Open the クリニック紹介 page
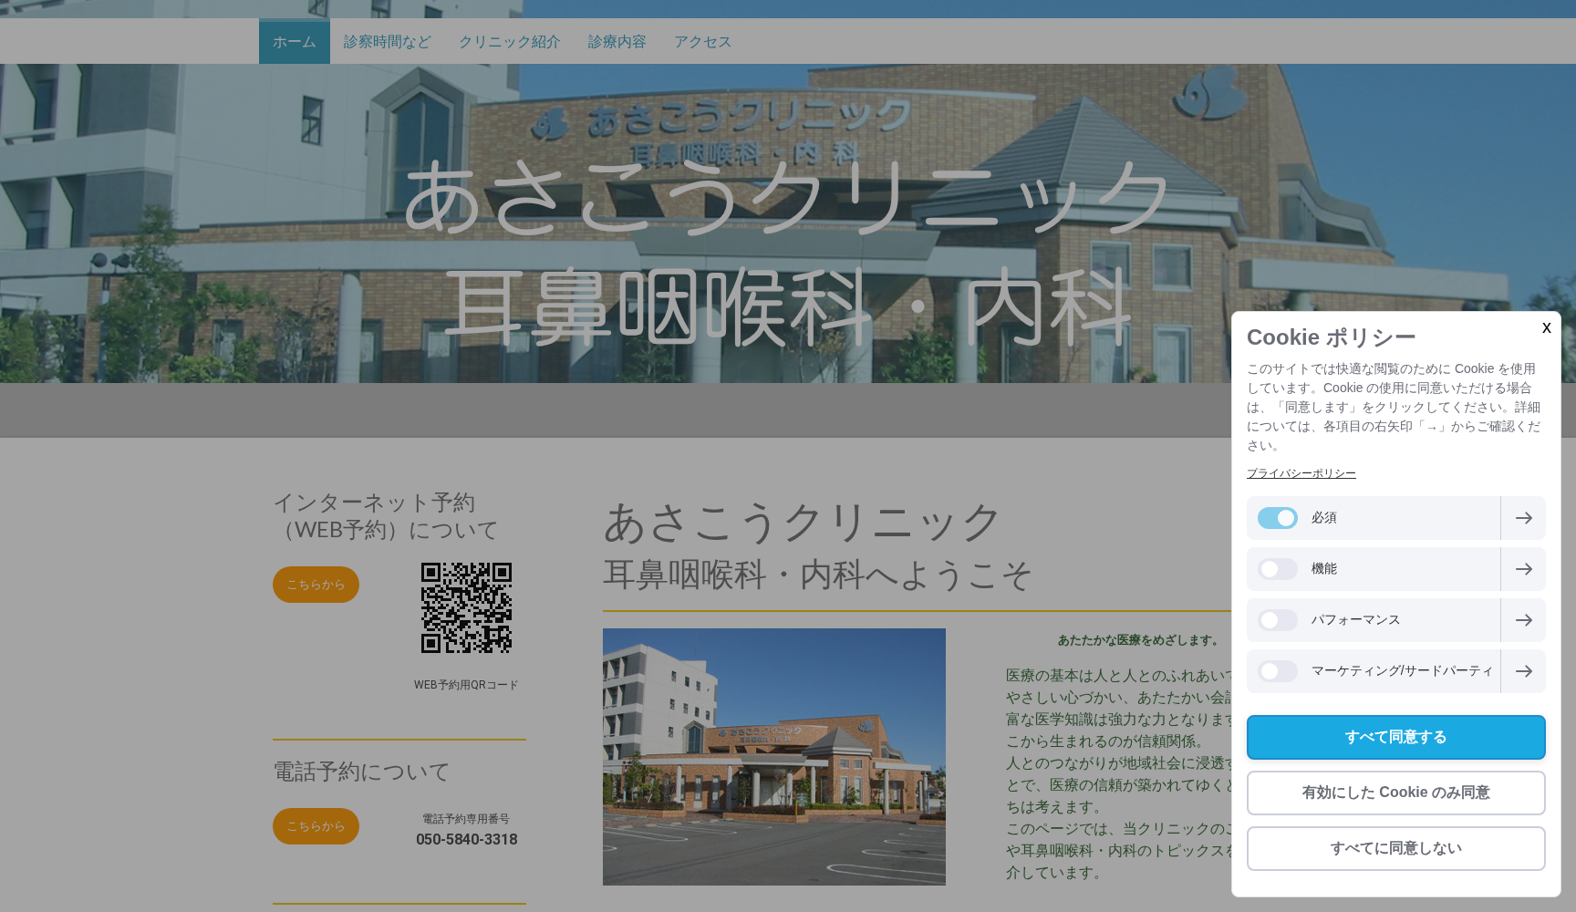This screenshot has height=912, width=1576. [511, 41]
